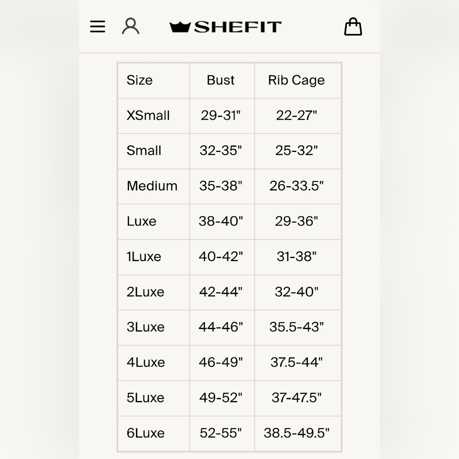This screenshot has height=459, width=459.
Task: Click the 2Luxe size row label
Action: (x=146, y=292)
